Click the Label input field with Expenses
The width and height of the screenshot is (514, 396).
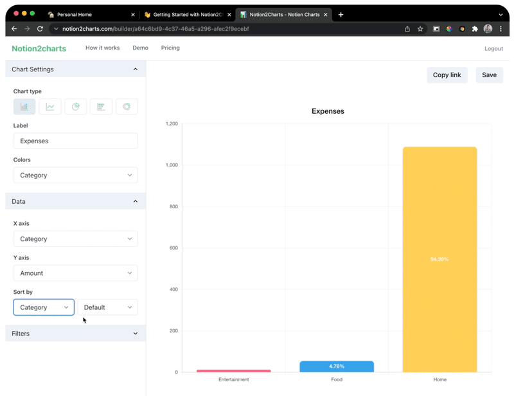75,141
